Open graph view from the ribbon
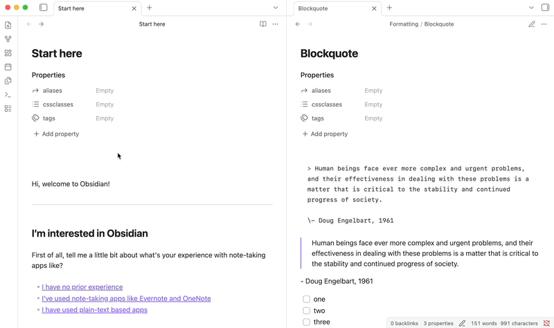The height and width of the screenshot is (328, 554). click(8, 39)
